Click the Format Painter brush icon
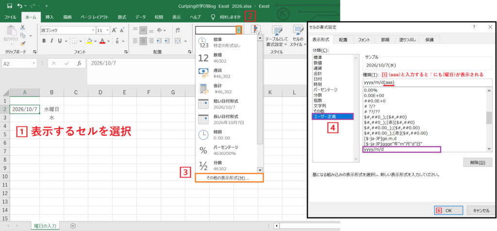The image size is (497, 231). pos(22,43)
